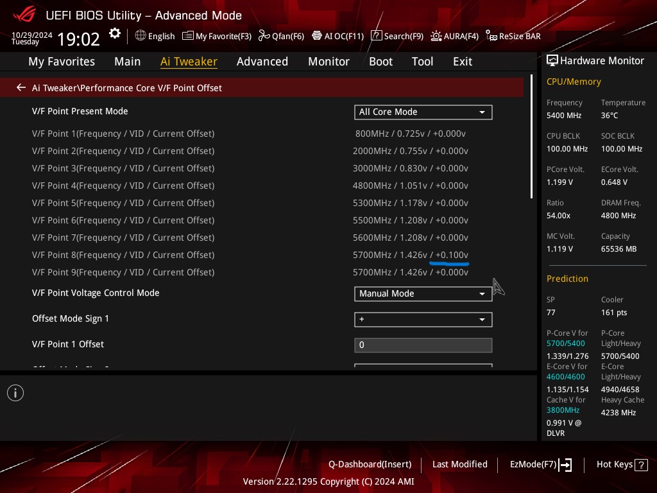This screenshot has width=657, height=493.
Task: Click the V/F Point 1 Offset field
Action: point(423,345)
